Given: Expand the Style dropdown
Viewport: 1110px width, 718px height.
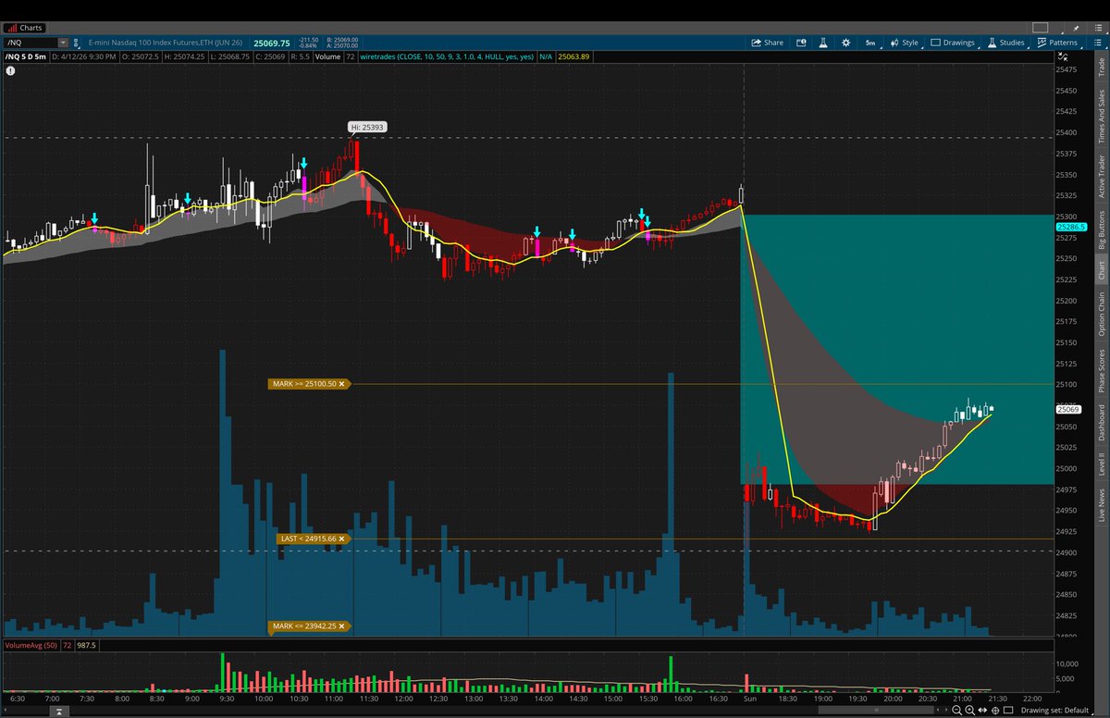Looking at the screenshot, I should [x=906, y=43].
